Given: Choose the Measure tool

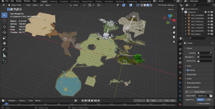Looking at the screenshot, I should [4, 55].
